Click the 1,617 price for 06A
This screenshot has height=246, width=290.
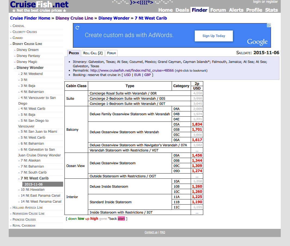click(197, 140)
